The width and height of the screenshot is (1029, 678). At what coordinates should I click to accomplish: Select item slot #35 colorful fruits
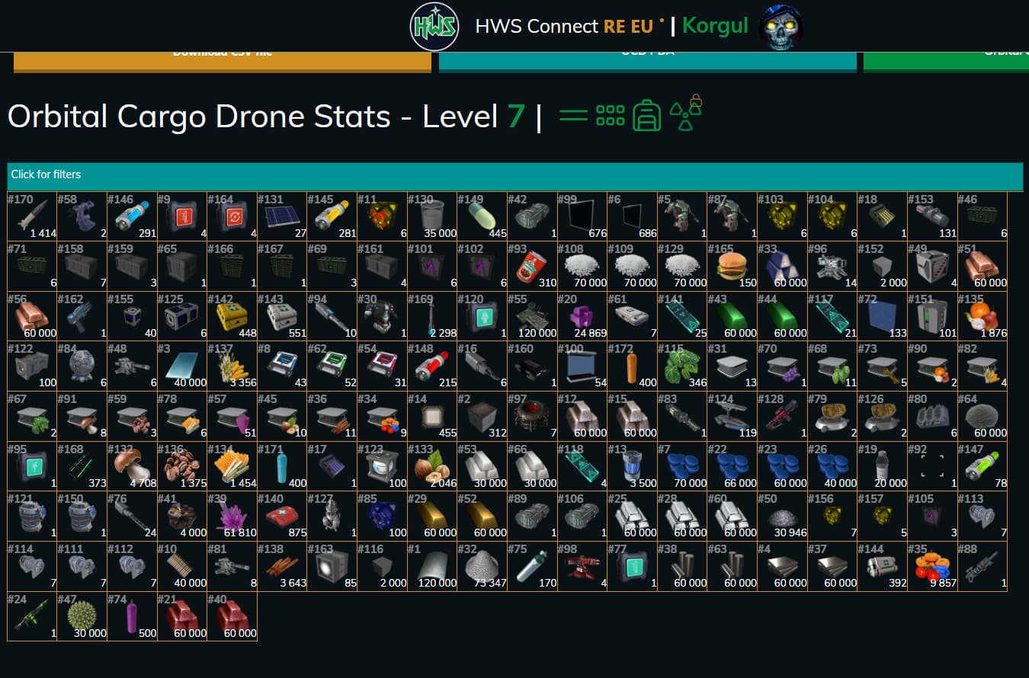932,567
